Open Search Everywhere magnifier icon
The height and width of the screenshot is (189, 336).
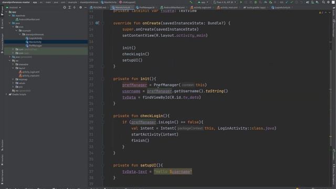[323, 2]
